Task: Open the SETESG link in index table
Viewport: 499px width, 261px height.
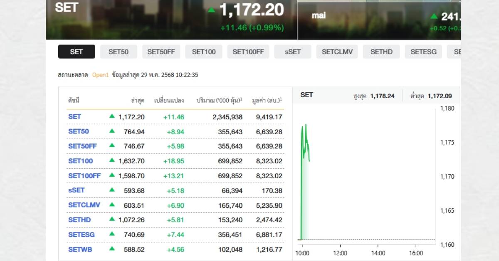Action: pyautogui.click(x=82, y=235)
